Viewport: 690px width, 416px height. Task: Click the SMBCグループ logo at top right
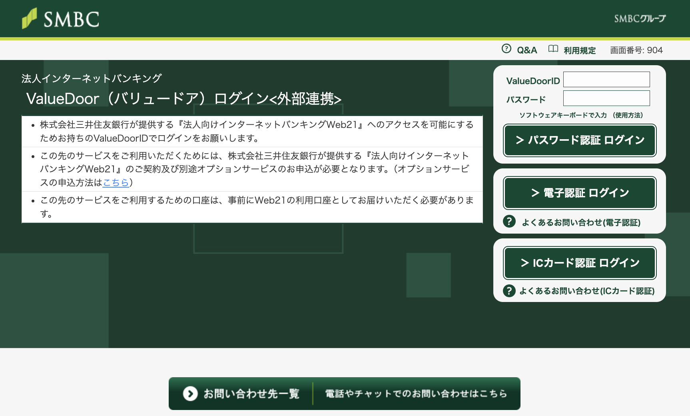640,18
